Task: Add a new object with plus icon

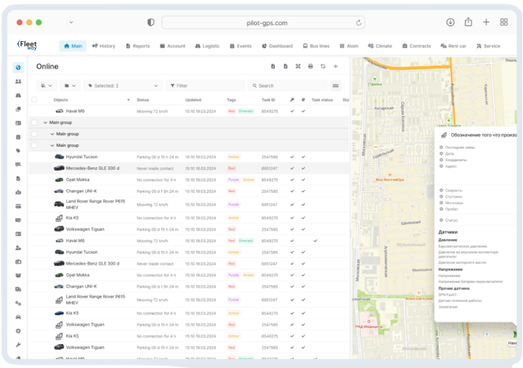Action: [x=336, y=66]
